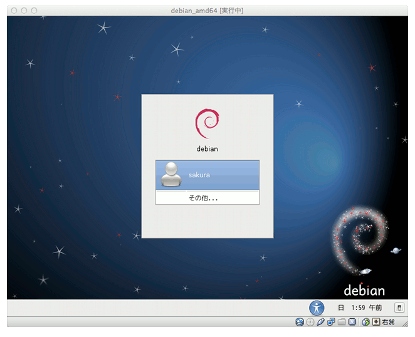Open the network adapters status icon
This screenshot has height=337, width=415.
[331, 322]
